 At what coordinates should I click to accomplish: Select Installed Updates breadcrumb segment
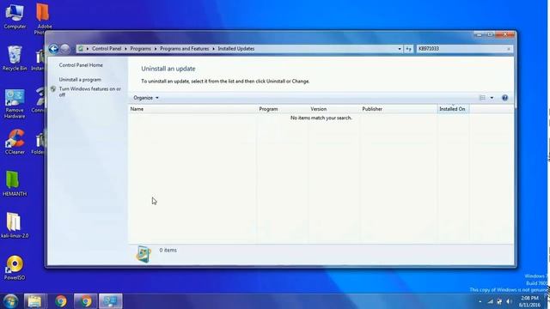[236, 49]
